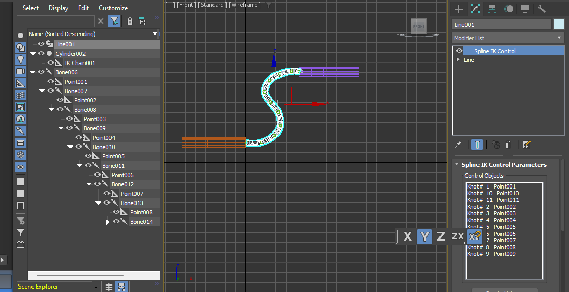
Task: Click the object color swatch next to Line001
Action: [x=559, y=24]
